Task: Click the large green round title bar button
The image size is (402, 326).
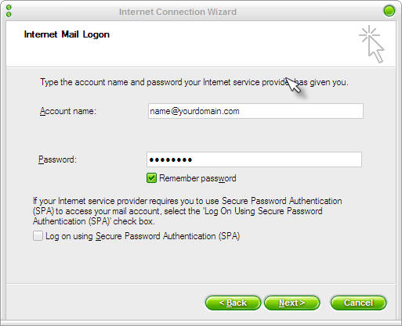Action: point(389,11)
